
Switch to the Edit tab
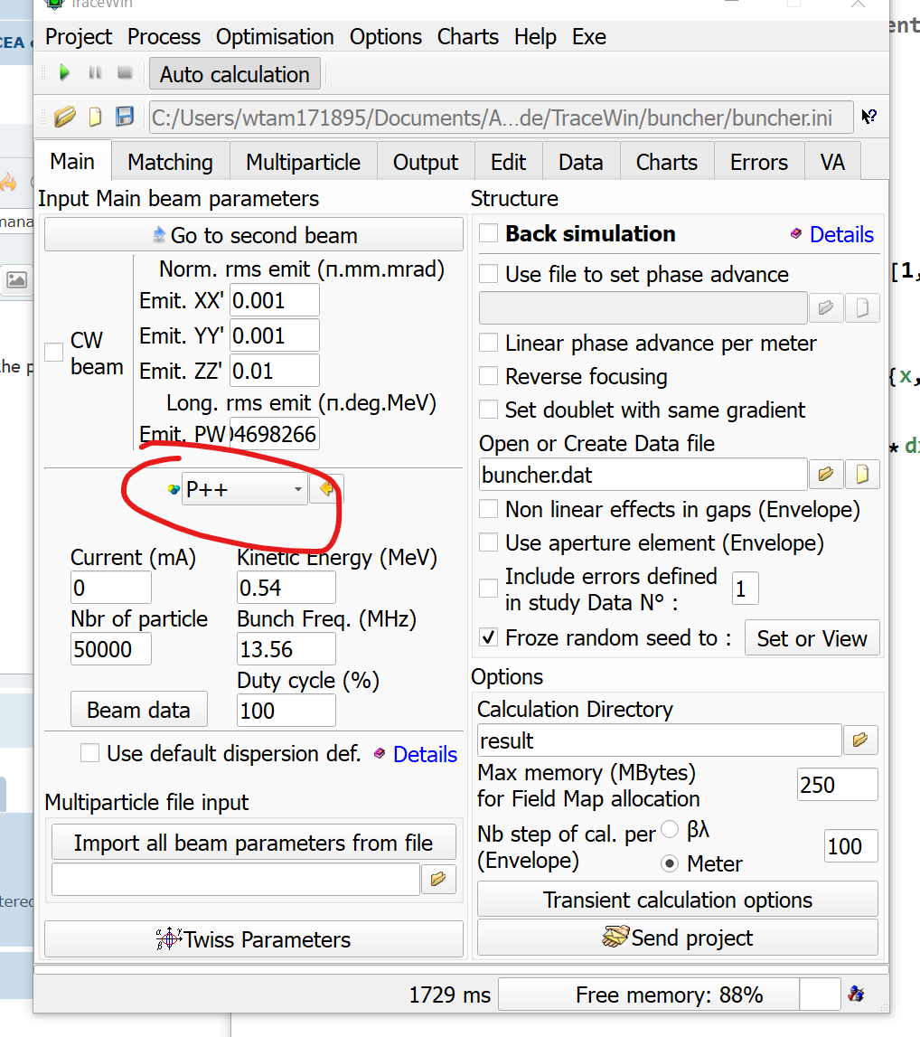[x=508, y=162]
